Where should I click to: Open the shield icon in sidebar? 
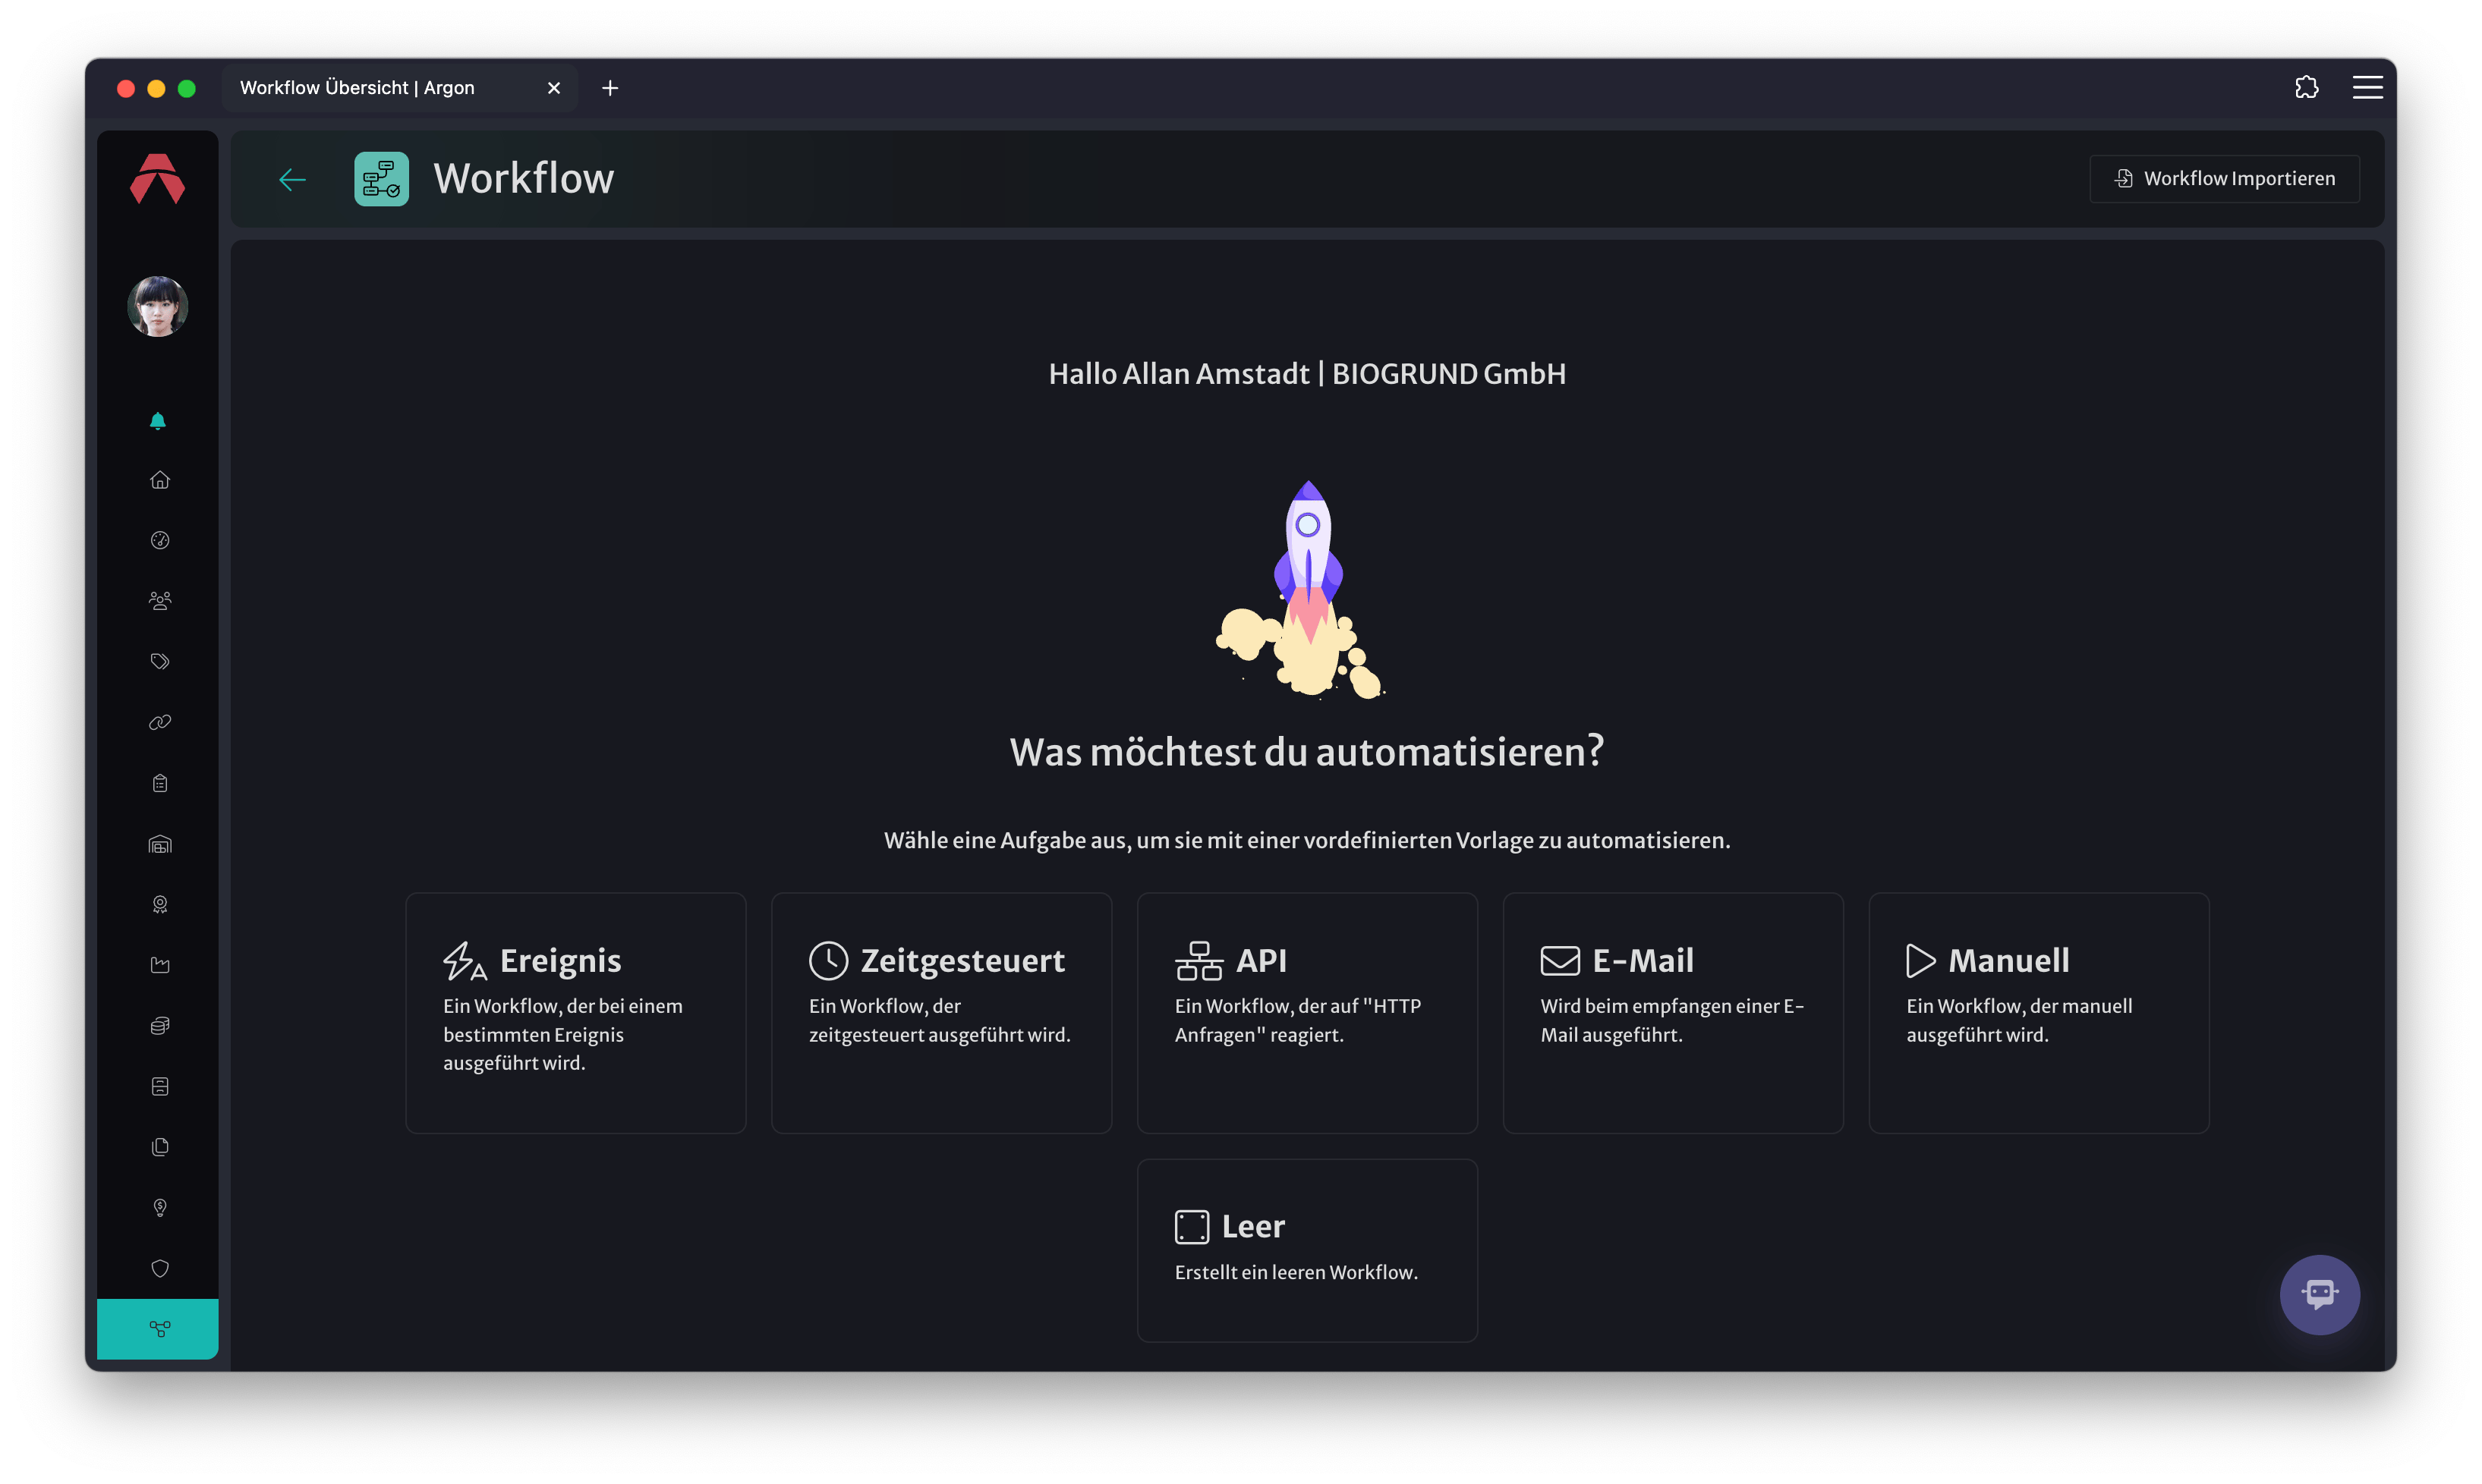pyautogui.click(x=159, y=1269)
